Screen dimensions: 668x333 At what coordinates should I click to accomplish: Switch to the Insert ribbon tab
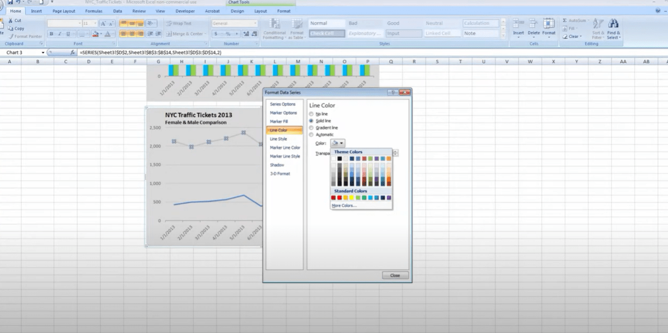pos(36,11)
